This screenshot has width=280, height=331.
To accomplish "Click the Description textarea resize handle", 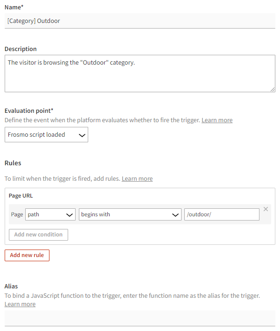I will point(273,89).
